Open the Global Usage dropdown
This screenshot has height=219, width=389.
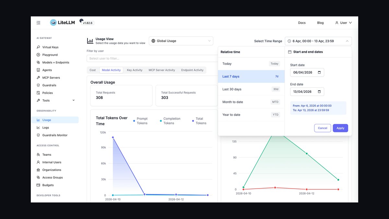[x=181, y=41]
